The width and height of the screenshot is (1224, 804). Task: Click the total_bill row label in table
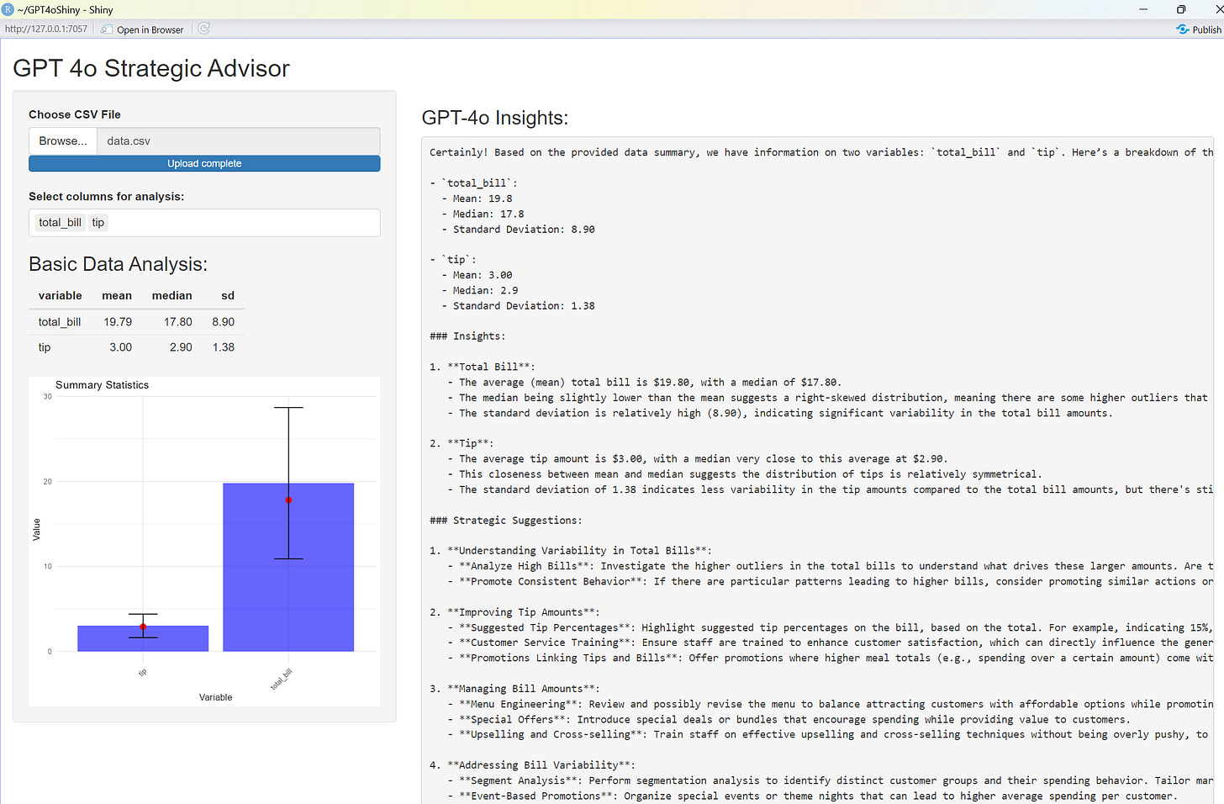pos(60,322)
